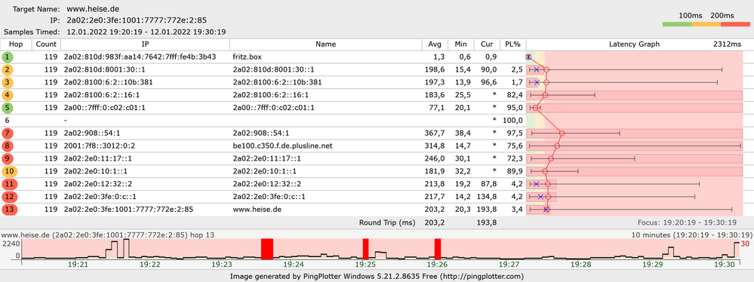Sort by Avg column header
Screen dimensions: 754x282
point(435,44)
